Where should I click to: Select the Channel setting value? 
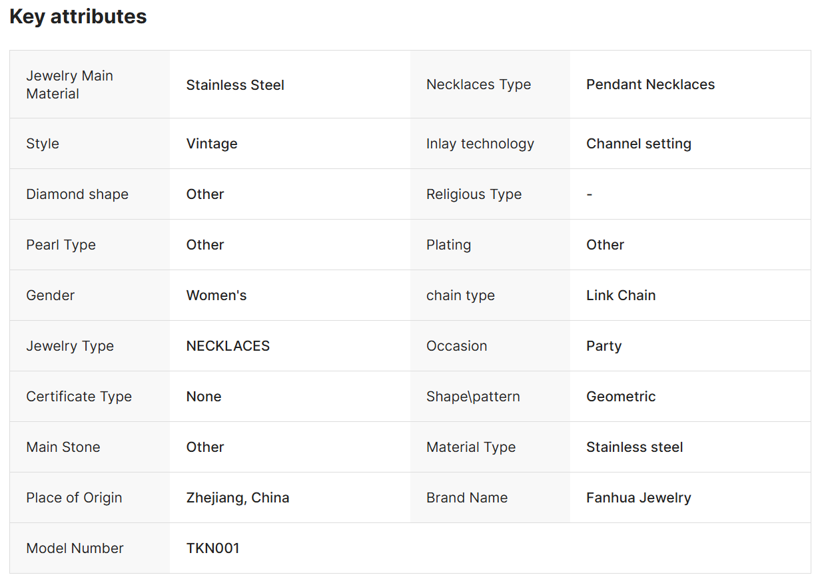(639, 144)
